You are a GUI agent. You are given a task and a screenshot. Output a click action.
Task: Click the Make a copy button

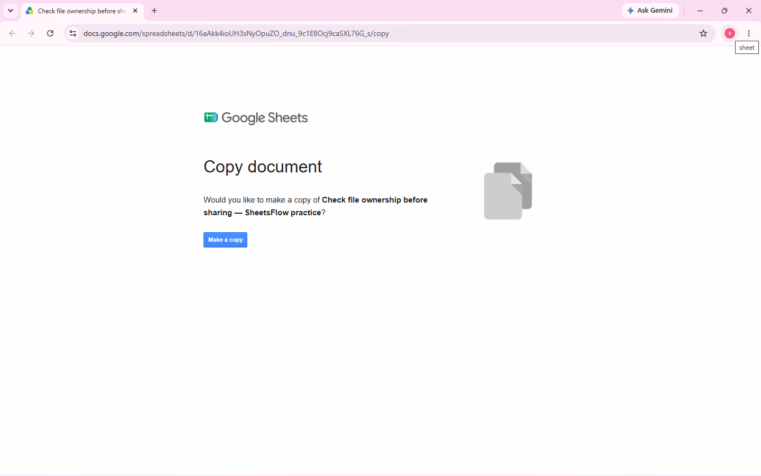225,240
